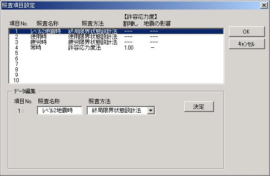Click 終局限界状態設計法 combo box text
Screen dimensions: 270x176
[x=117, y=111]
